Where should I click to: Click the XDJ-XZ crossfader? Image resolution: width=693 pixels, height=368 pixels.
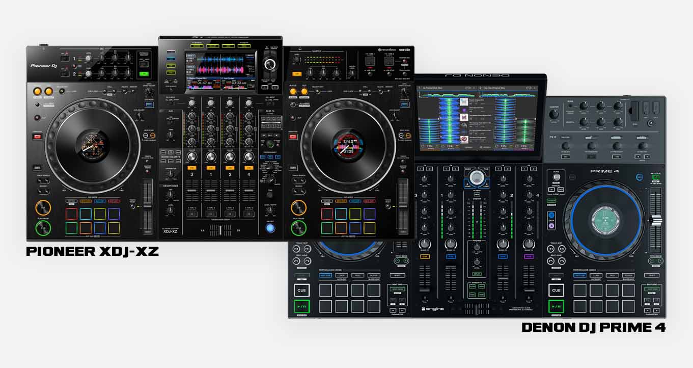point(221,231)
